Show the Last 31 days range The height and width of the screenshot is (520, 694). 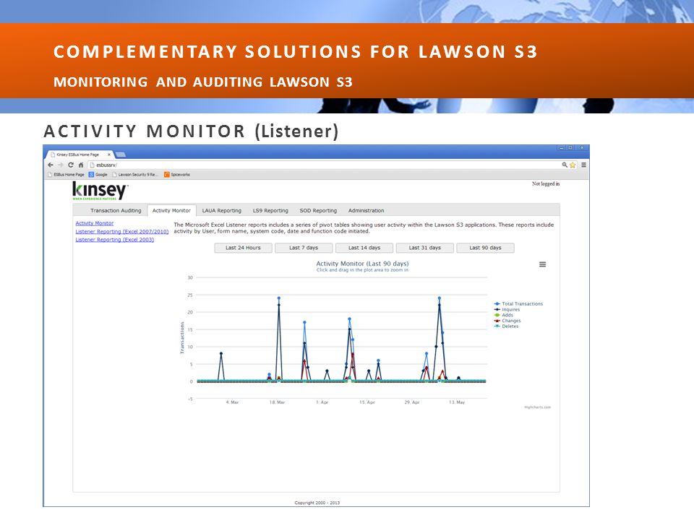click(425, 248)
